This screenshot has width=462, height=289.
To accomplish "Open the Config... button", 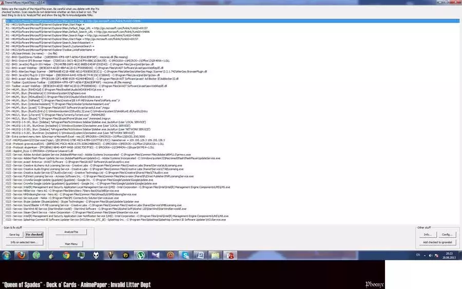I will point(447,235).
